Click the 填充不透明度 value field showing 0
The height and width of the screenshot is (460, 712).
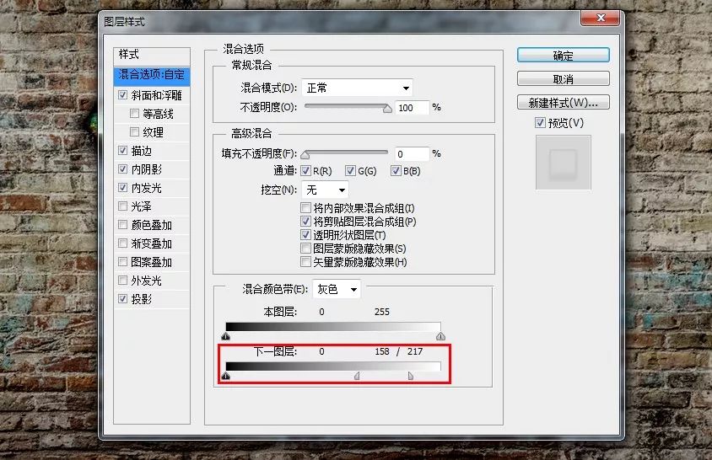point(412,154)
